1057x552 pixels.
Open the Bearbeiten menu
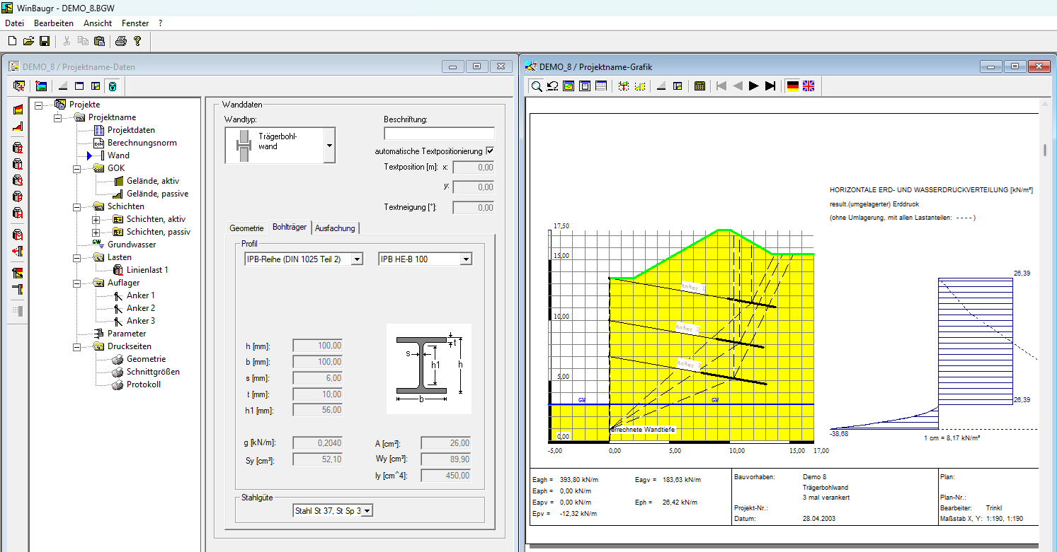(x=54, y=23)
